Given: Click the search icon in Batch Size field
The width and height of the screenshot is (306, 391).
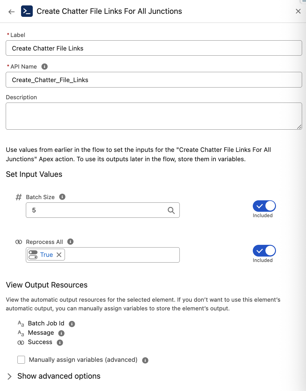Looking at the screenshot, I should pos(171,210).
